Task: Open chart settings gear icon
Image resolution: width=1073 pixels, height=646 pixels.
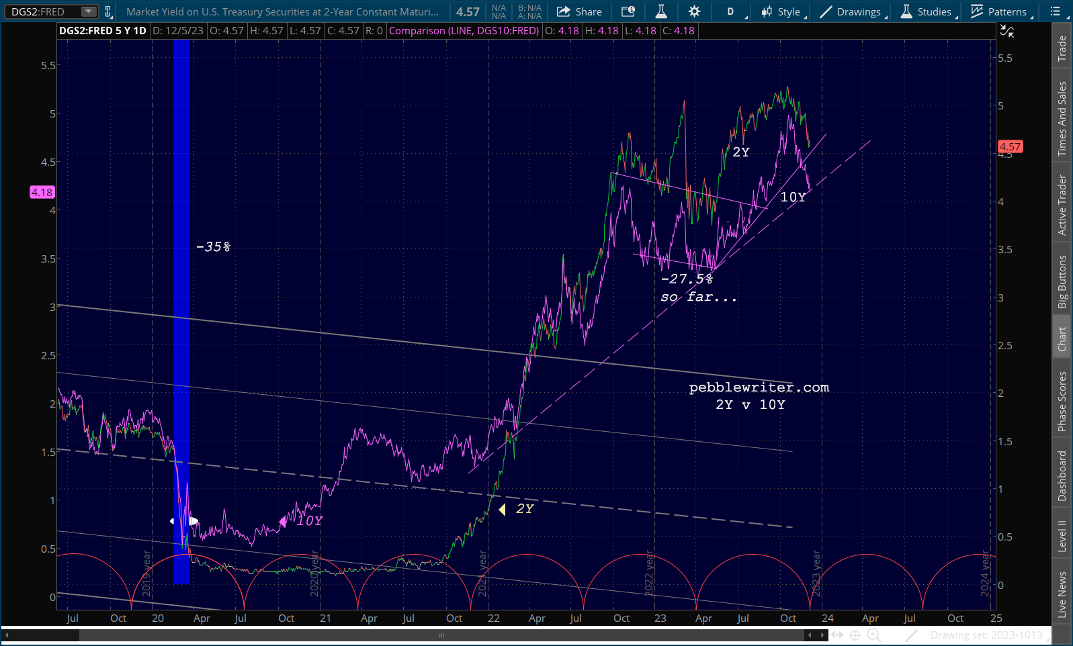Action: pyautogui.click(x=694, y=11)
